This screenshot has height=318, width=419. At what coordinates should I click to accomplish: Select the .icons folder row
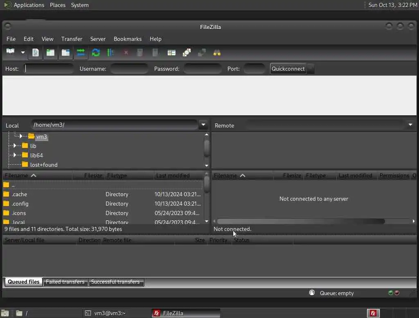[103, 213]
